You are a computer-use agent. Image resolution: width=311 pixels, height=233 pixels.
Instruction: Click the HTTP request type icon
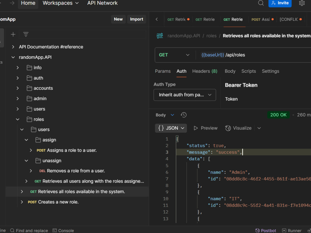pos(160,36)
